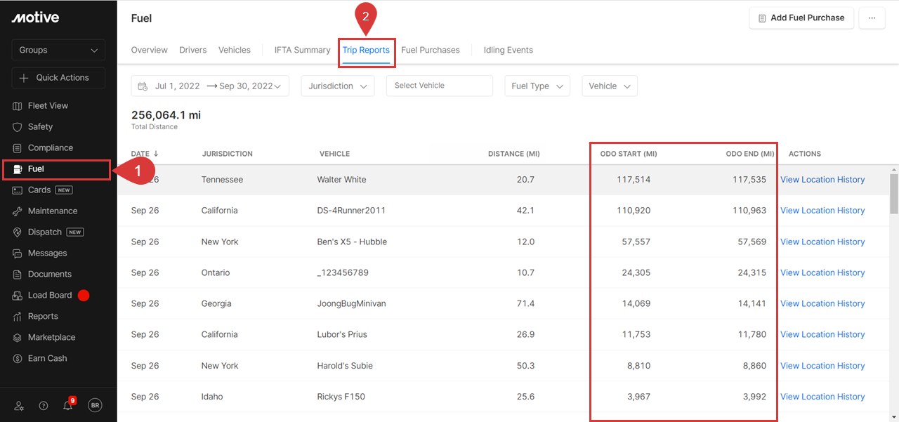Switch to the IFTA Summary tab
Screen dimensions: 899x422
302,51
